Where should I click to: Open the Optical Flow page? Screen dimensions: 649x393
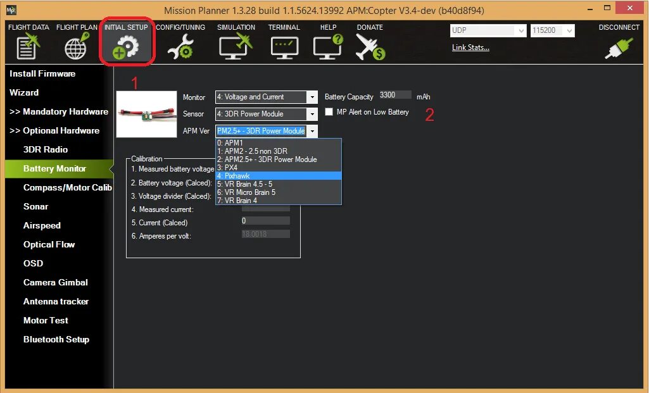[x=49, y=244]
